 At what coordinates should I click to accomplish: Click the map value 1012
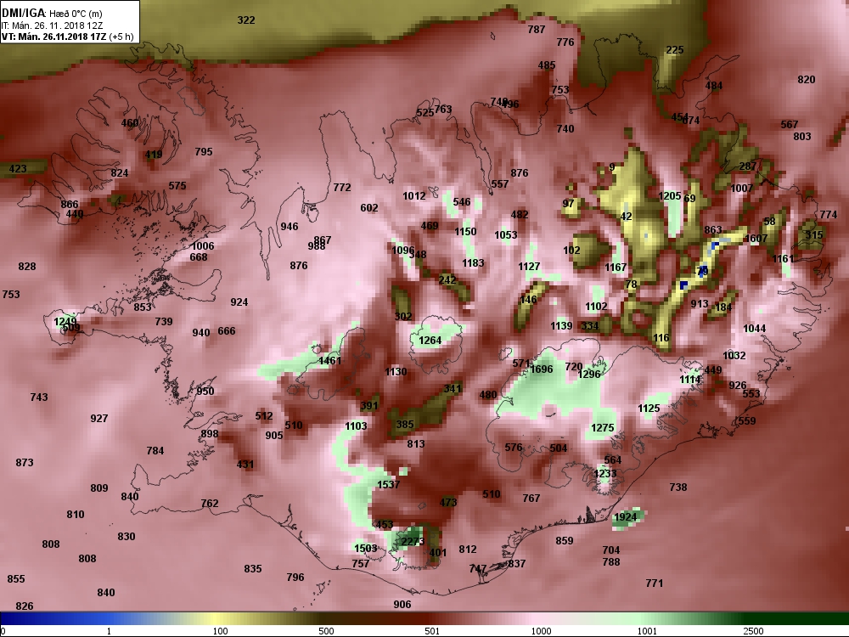(x=413, y=195)
